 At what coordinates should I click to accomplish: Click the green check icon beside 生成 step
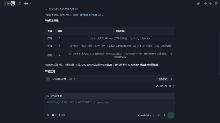46,9
